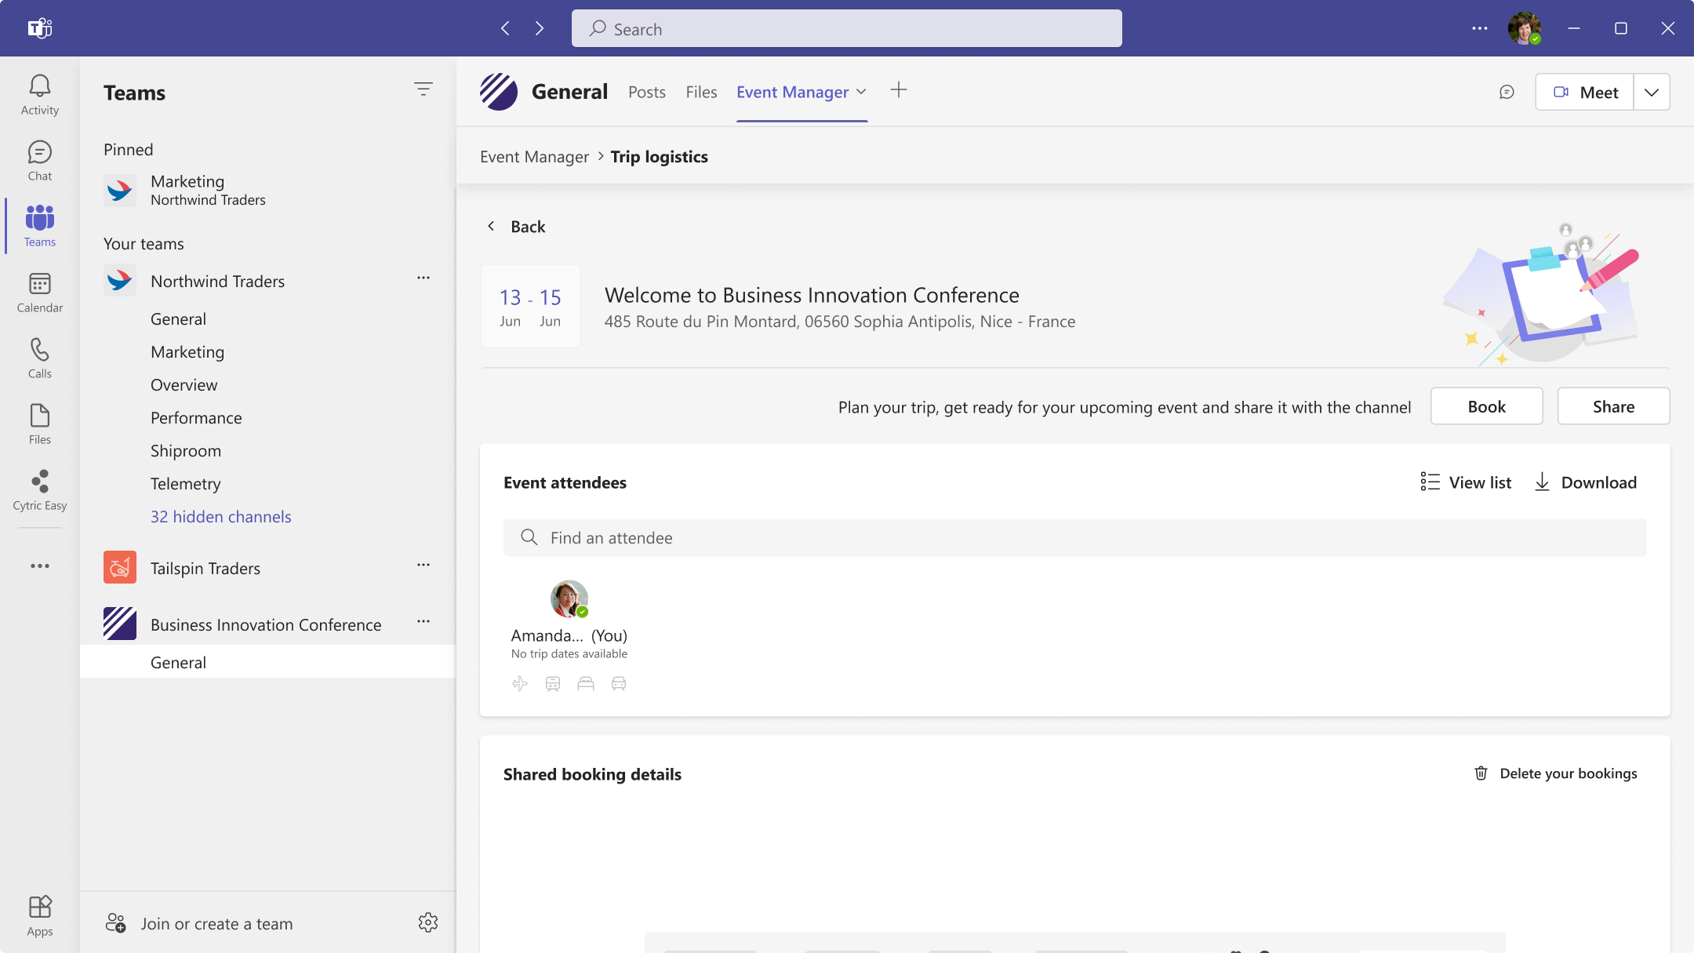Click the hotel bed icon under Amanda
The width and height of the screenshot is (1694, 953).
click(x=586, y=684)
